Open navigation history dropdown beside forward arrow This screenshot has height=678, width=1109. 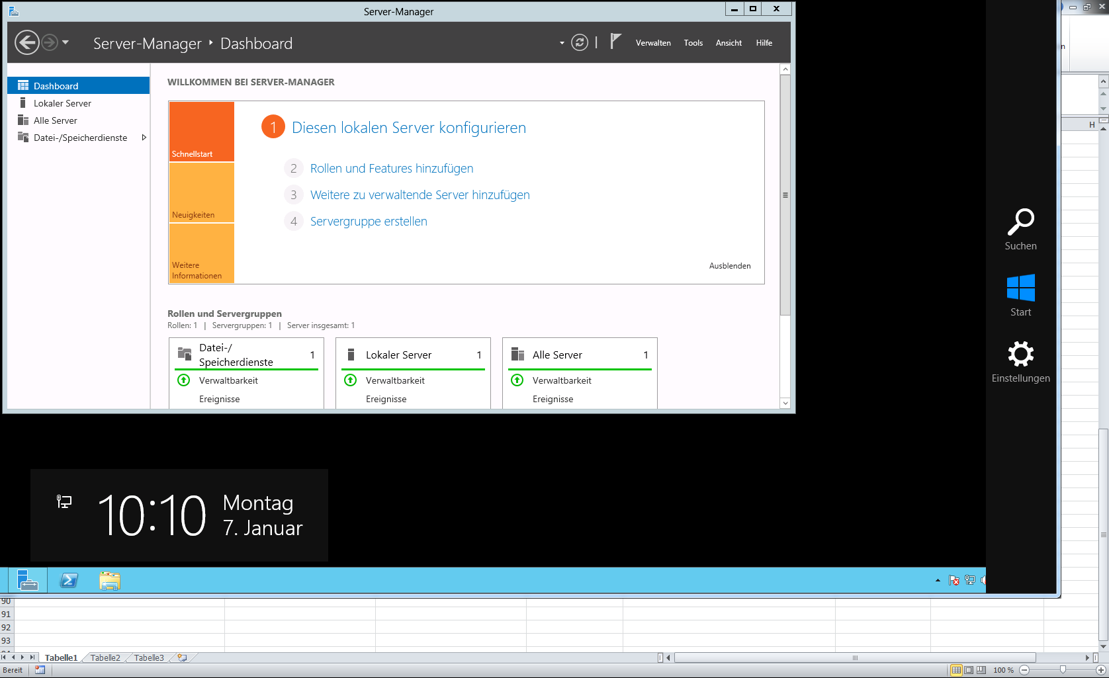pos(66,42)
